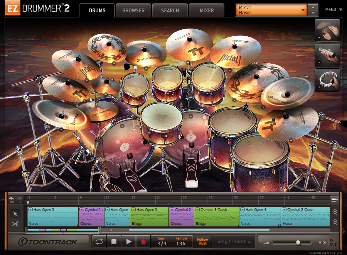
Task: Expand the Hats Open 3 Verse block menu arrow
Action: (30, 209)
